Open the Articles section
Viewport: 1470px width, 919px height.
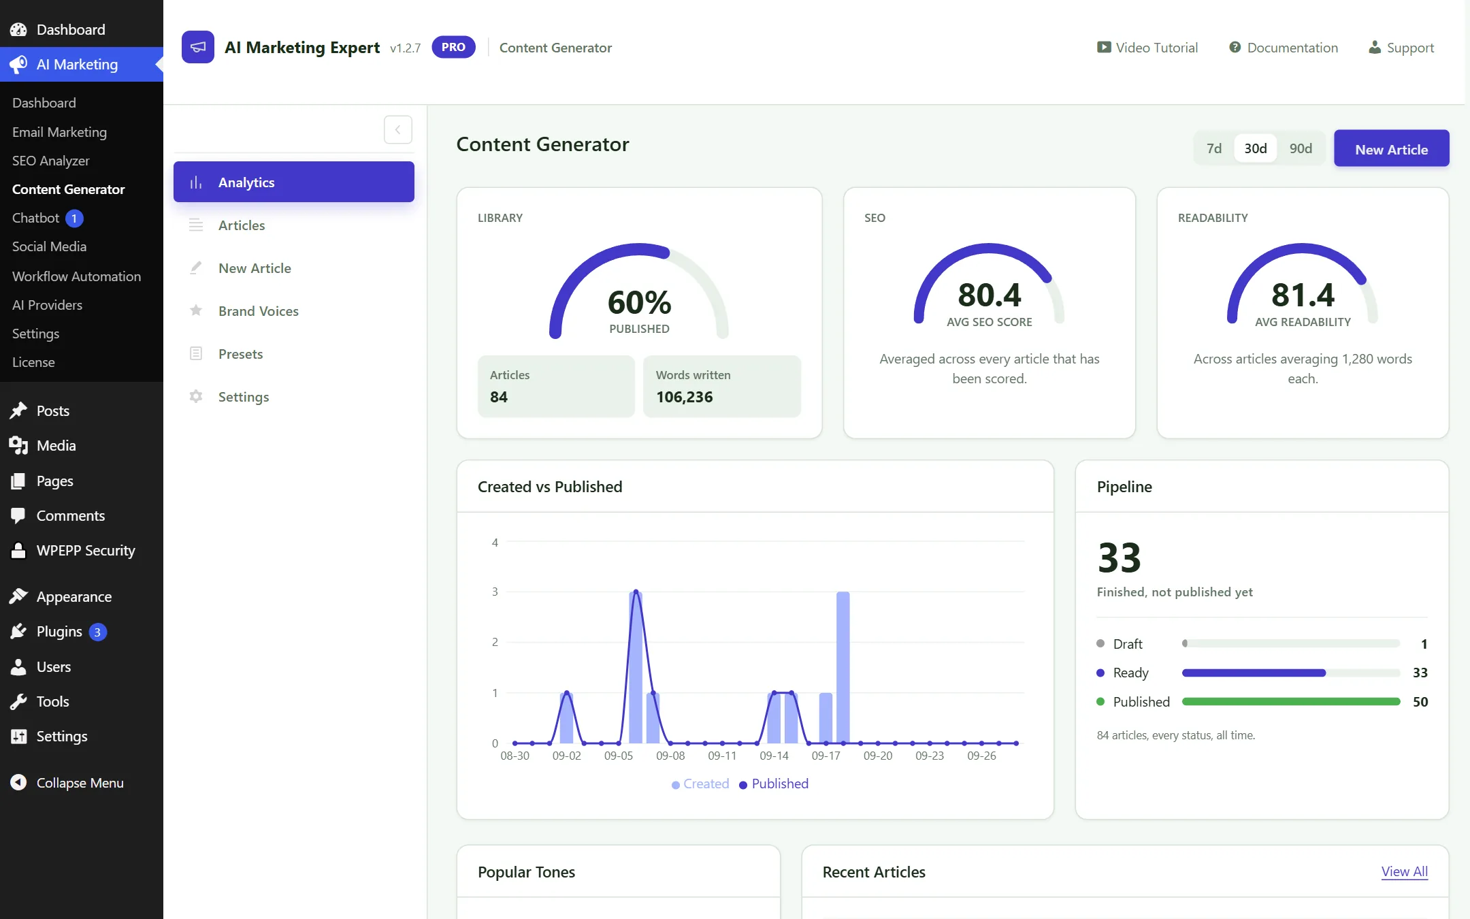click(294, 225)
